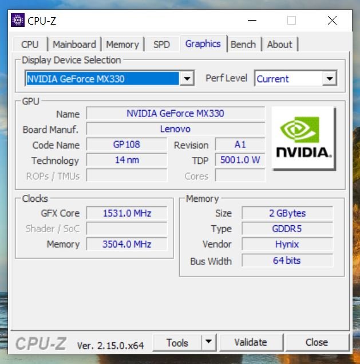Screen dimensions: 360x364
Task: Click the Current perf level combo box
Action: coord(295,79)
